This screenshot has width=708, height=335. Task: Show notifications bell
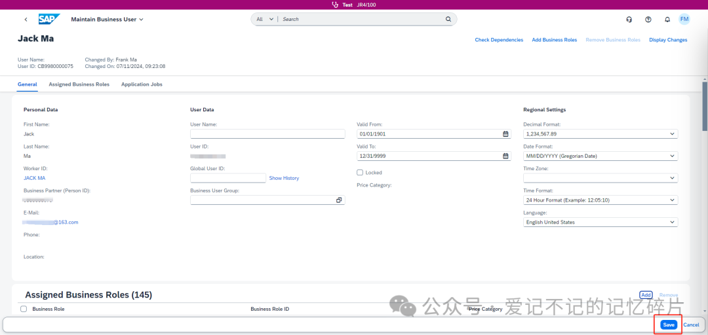[x=667, y=20]
